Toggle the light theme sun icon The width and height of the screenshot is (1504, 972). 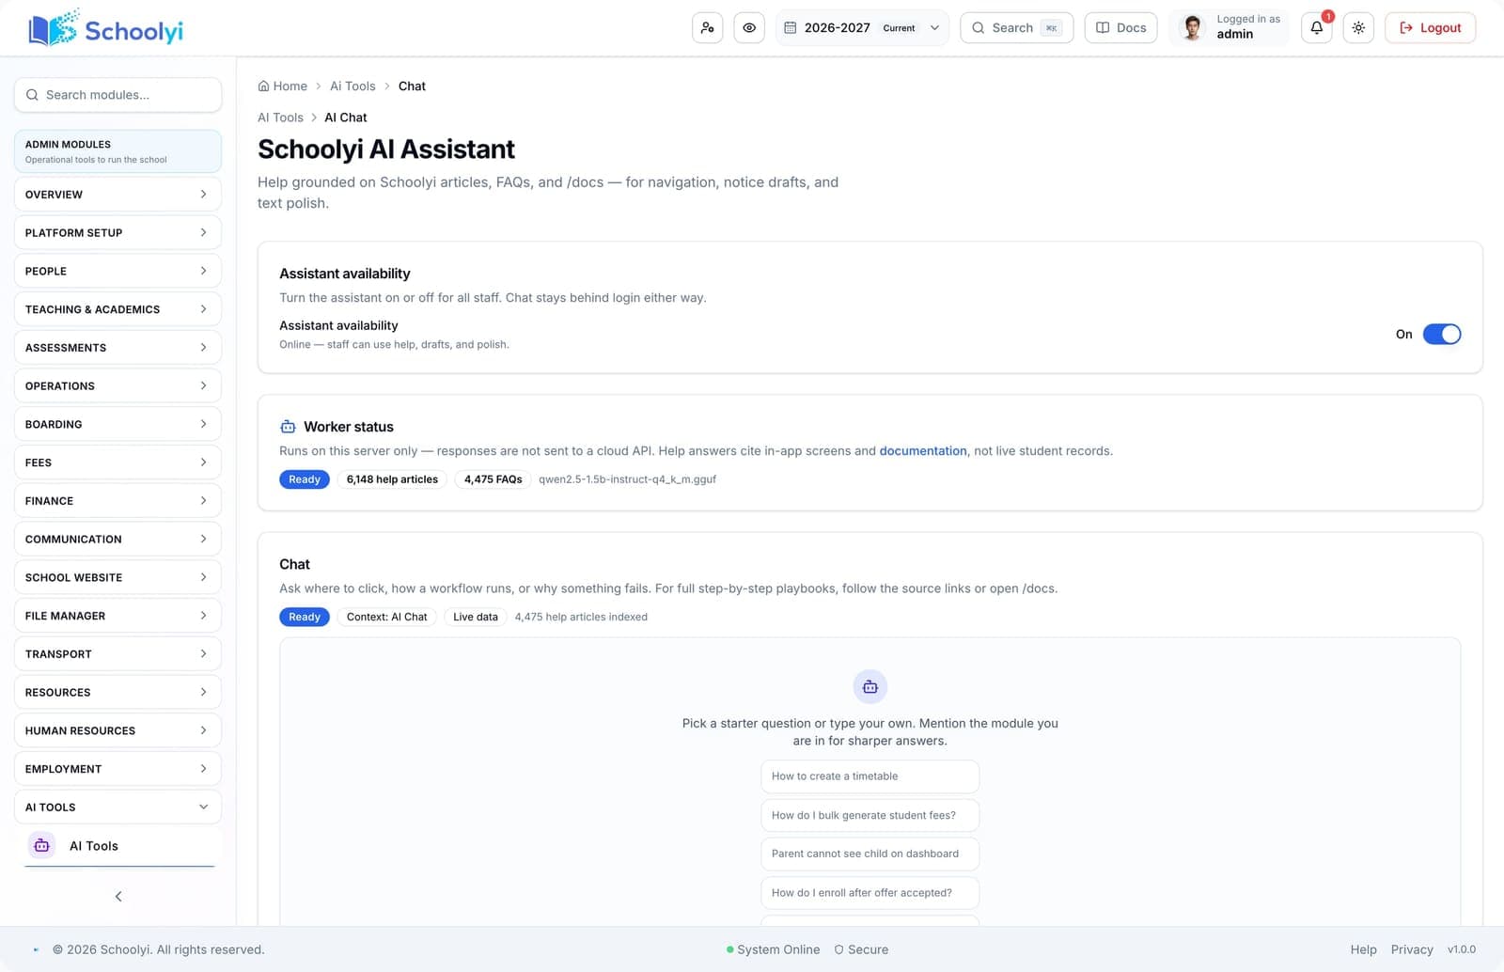(x=1358, y=28)
